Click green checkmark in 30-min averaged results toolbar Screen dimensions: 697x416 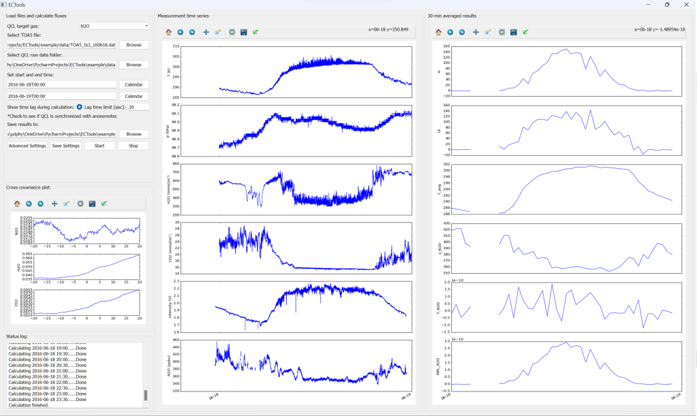525,32
